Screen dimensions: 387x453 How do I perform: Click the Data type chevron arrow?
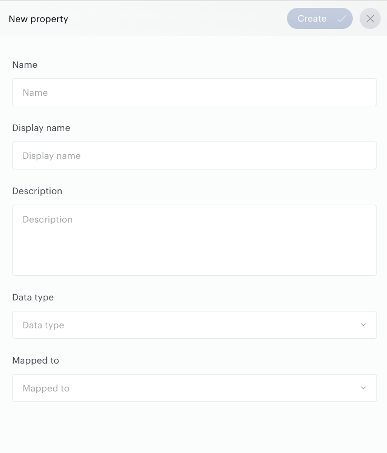(x=363, y=325)
